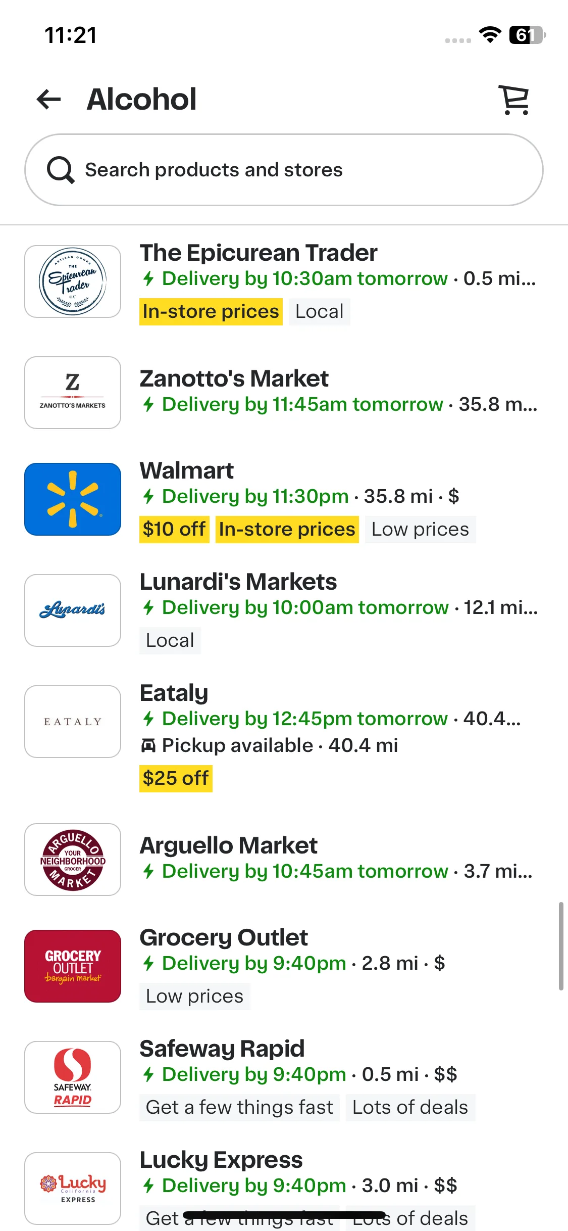Tap the Arguello Market logo
The width and height of the screenshot is (568, 1231).
(73, 860)
